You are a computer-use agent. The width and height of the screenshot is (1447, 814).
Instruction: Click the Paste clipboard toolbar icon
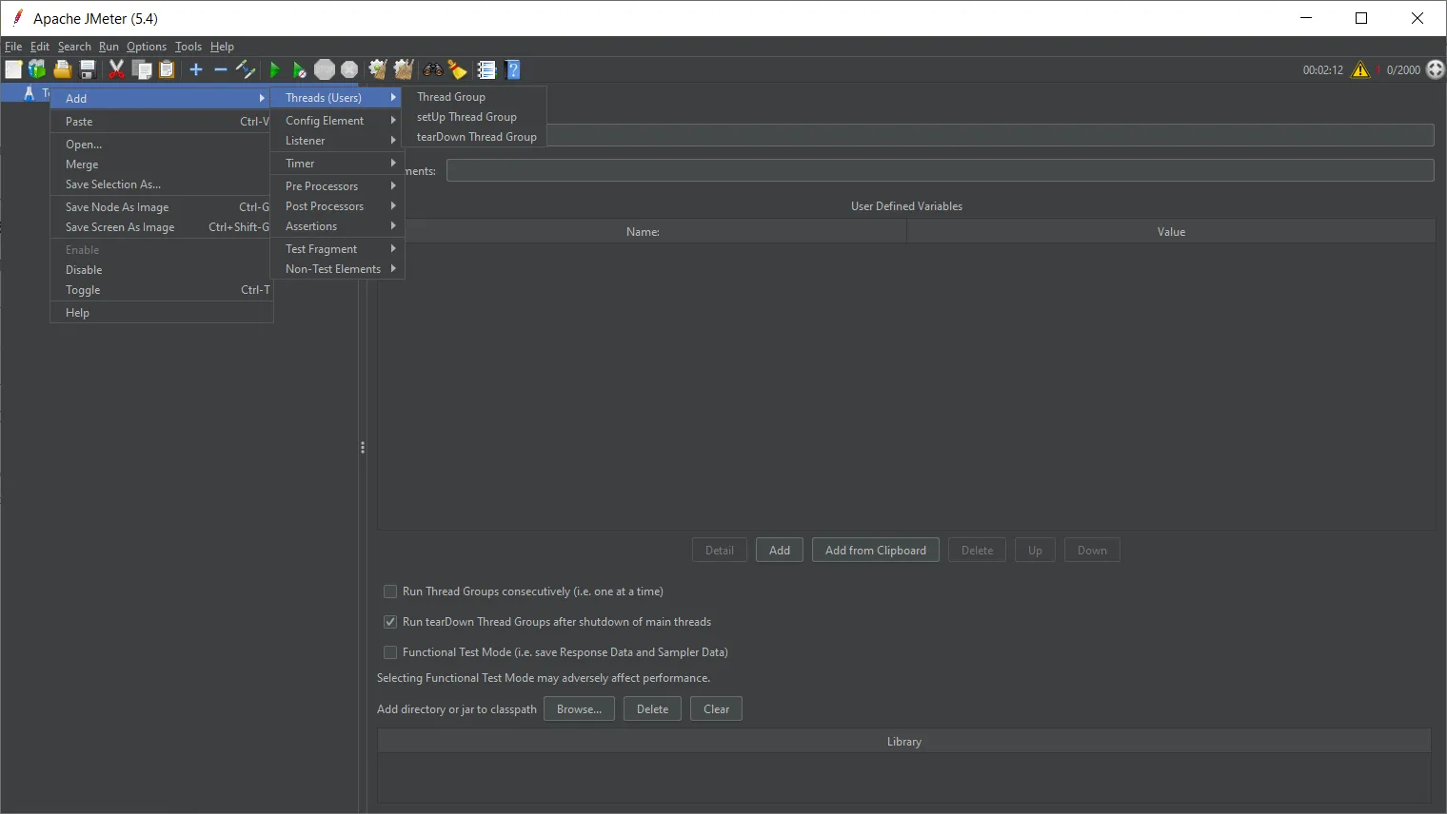167,69
